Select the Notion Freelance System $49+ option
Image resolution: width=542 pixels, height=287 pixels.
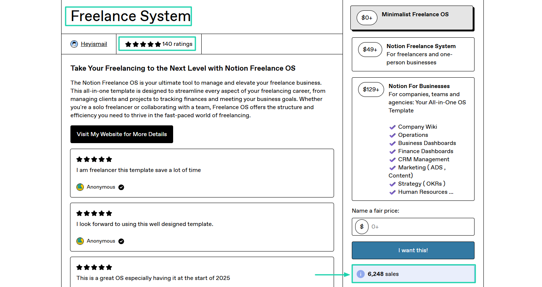coord(413,54)
